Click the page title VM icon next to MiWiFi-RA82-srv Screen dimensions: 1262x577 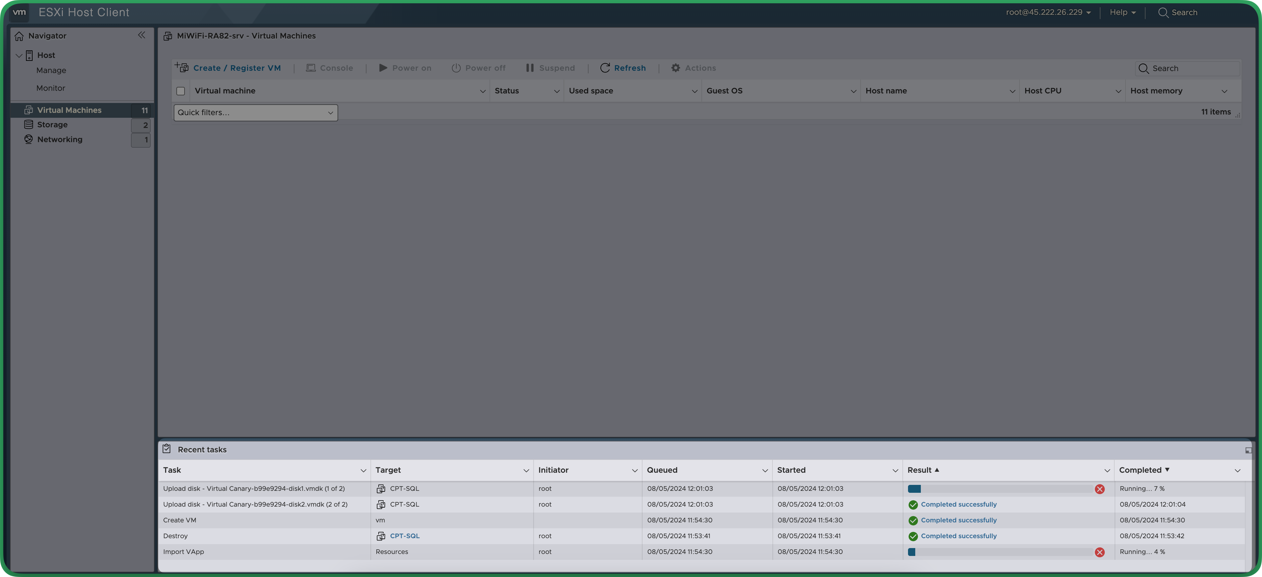point(167,36)
